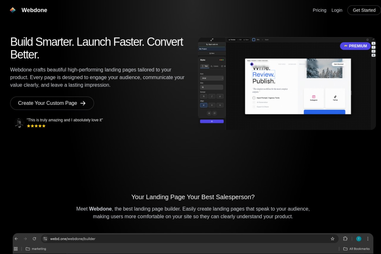This screenshot has height=254, width=381.
Task: Click the purple button below Styles panel
Action: pyautogui.click(x=212, y=121)
